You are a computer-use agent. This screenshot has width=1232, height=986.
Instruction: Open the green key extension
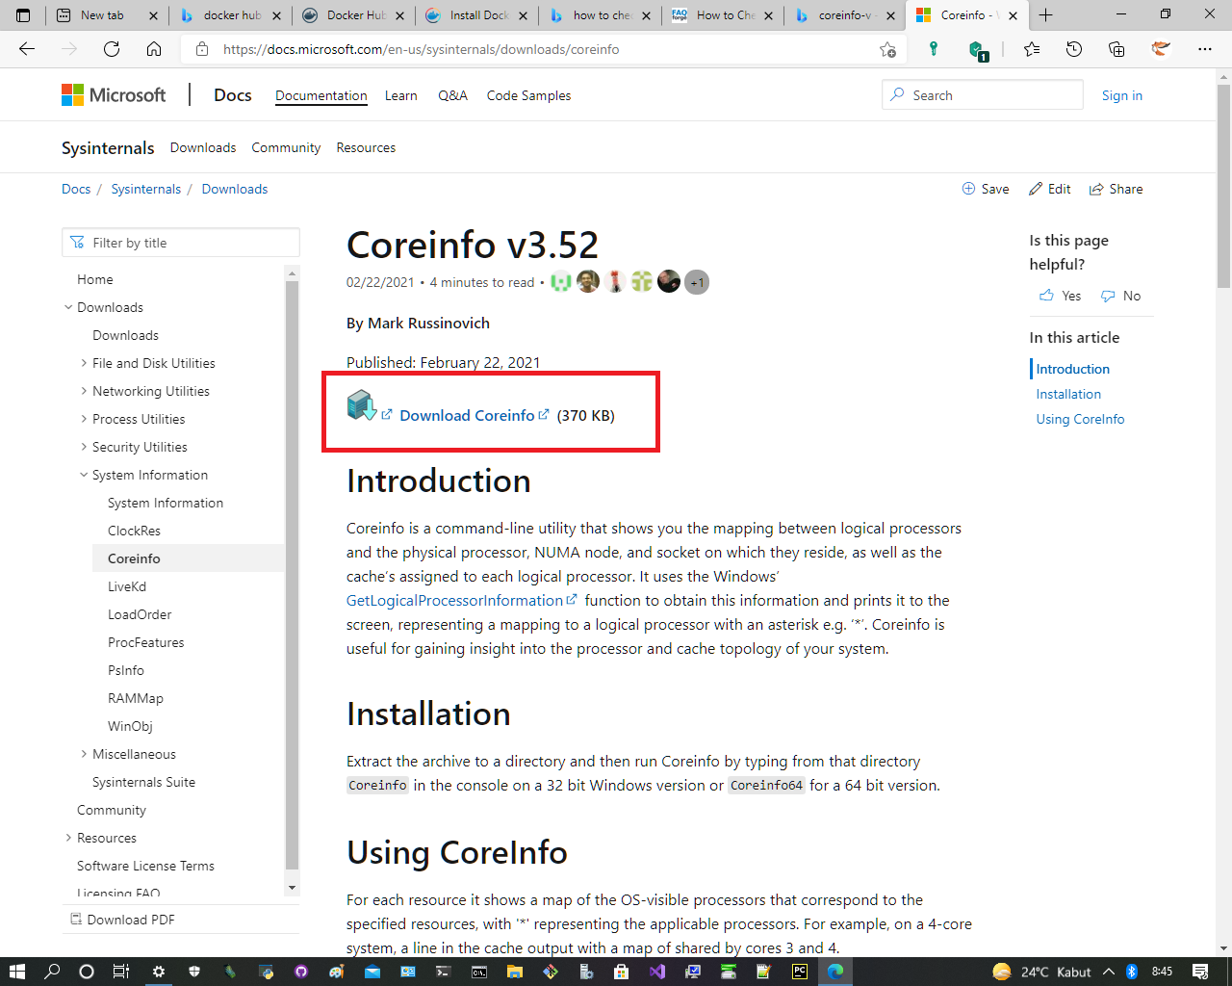click(x=933, y=49)
